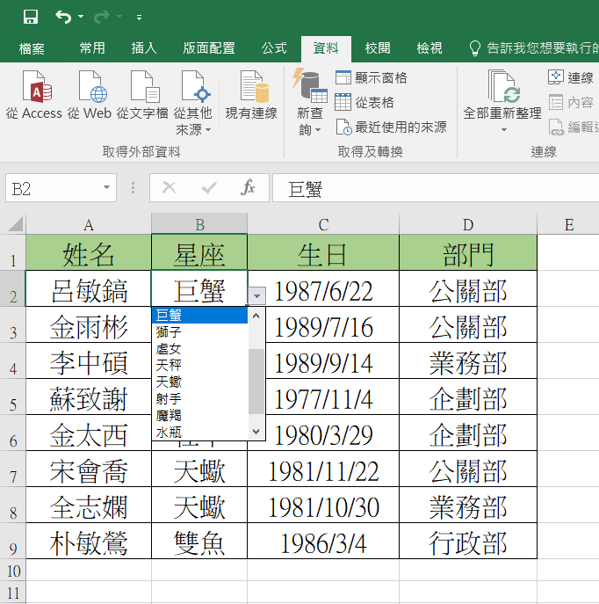Screen dimensions: 599x604
Task: Click the dropdown list scrollbar thumb
Action: pos(256,382)
